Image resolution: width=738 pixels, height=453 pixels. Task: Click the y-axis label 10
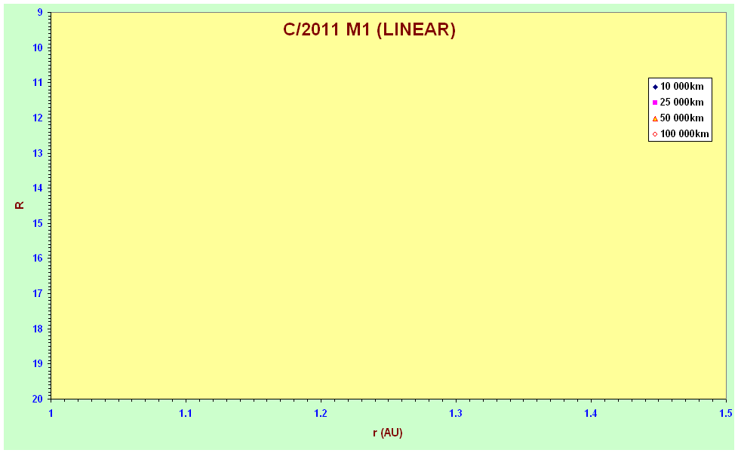[38, 48]
